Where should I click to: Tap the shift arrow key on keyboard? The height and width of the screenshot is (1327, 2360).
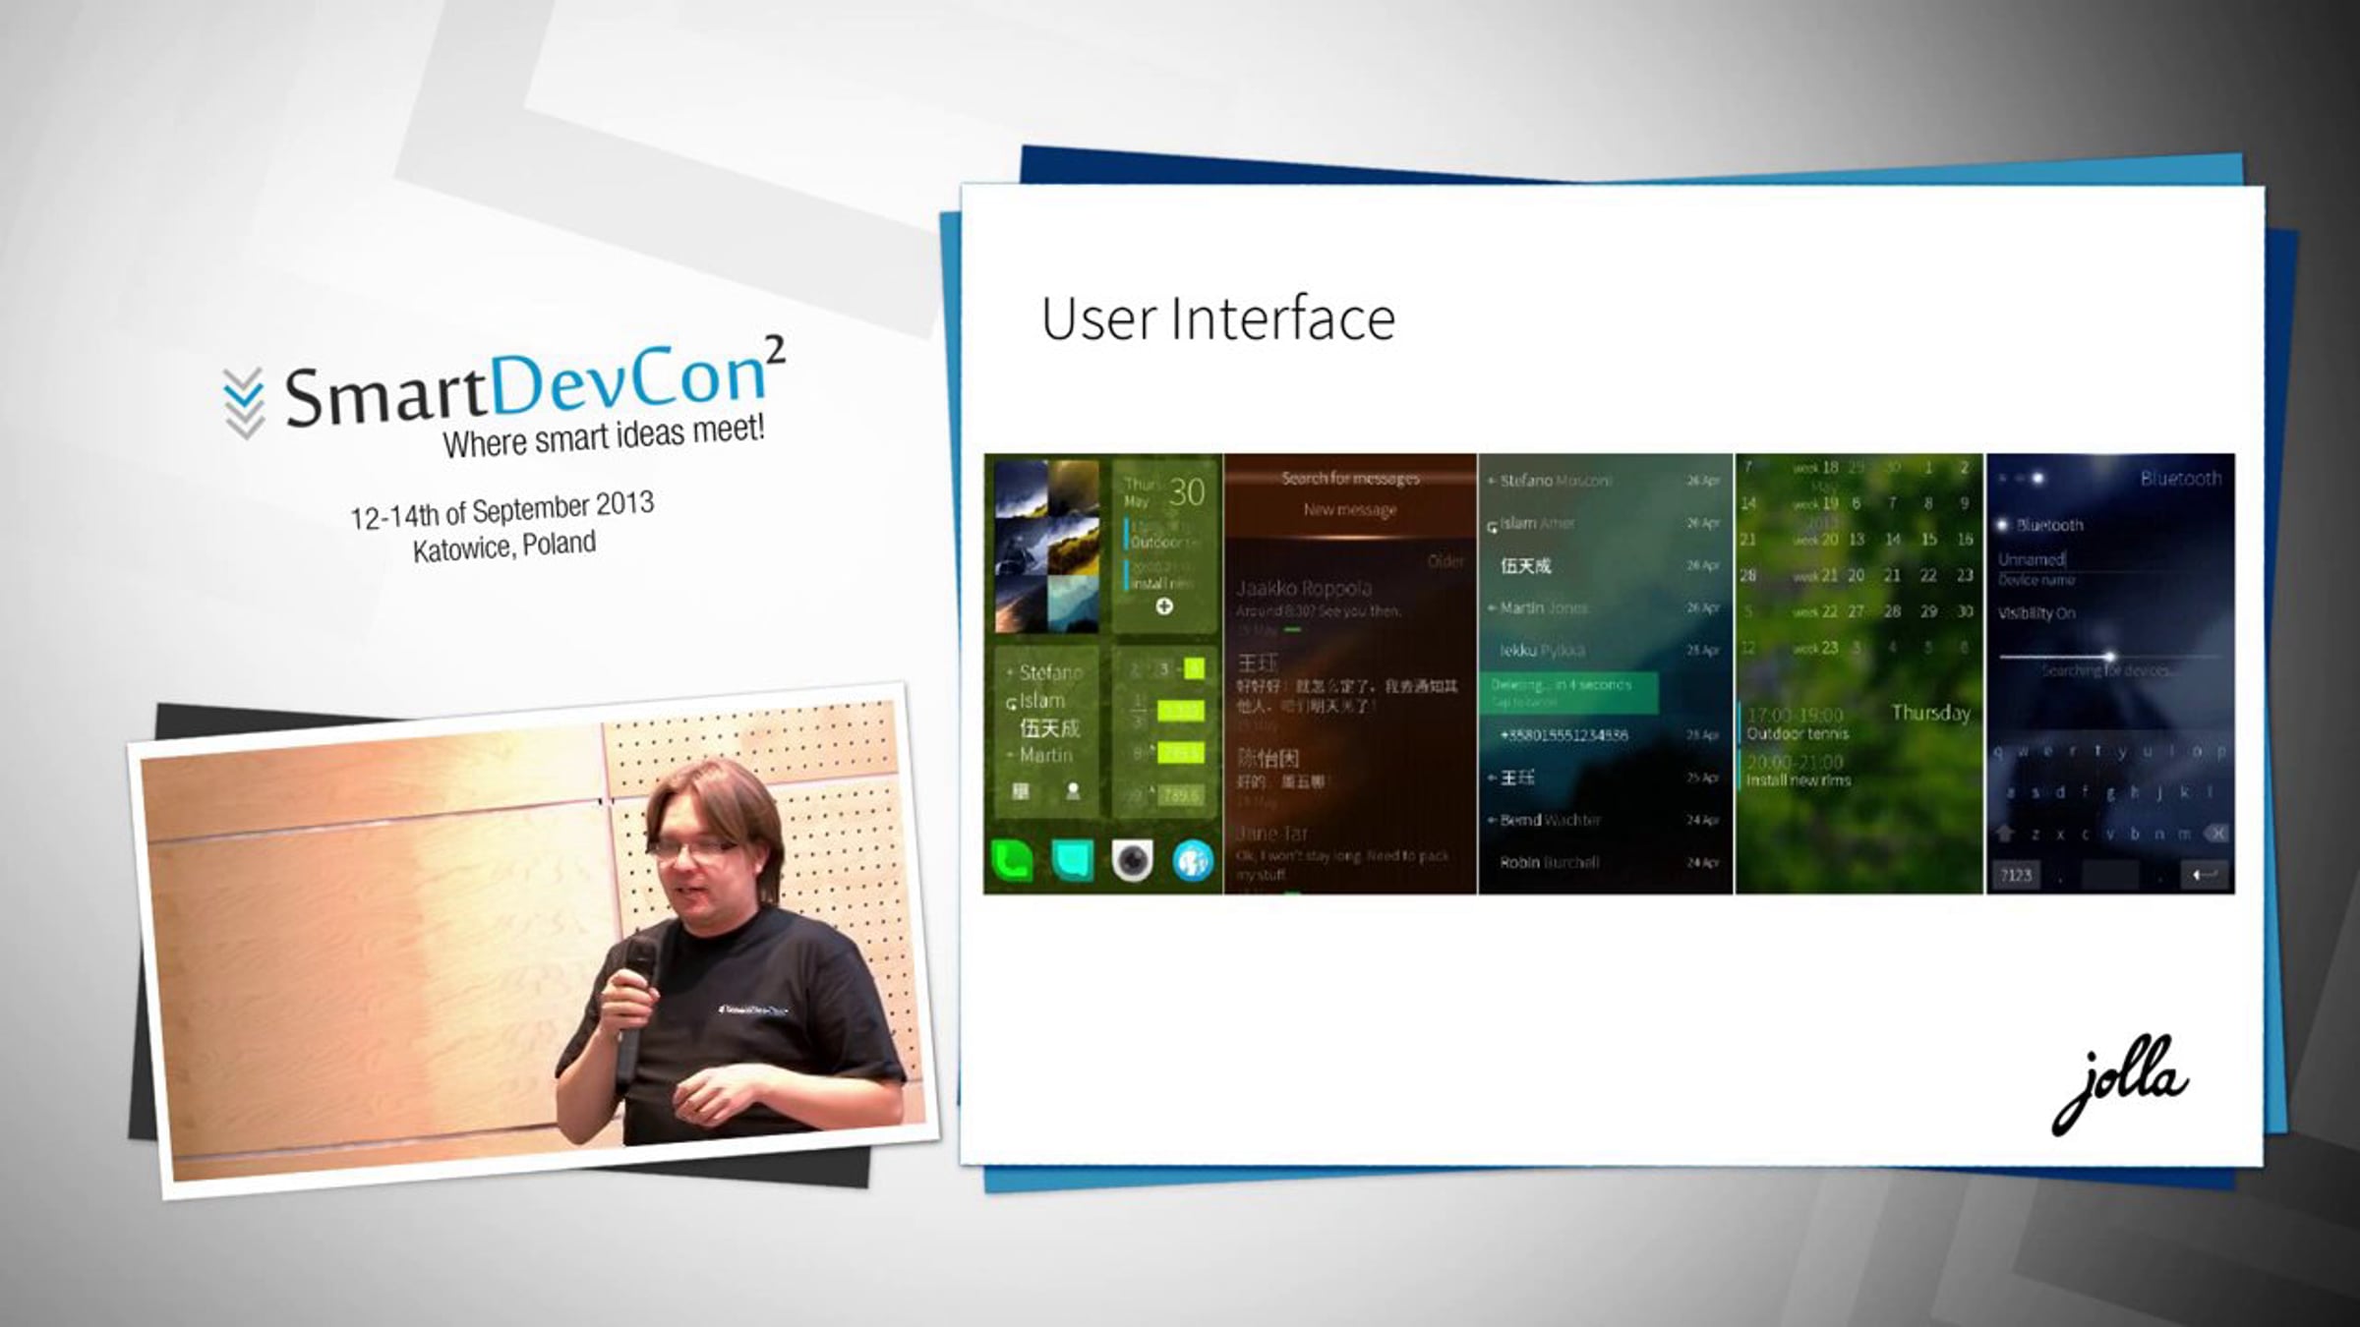2006,834
